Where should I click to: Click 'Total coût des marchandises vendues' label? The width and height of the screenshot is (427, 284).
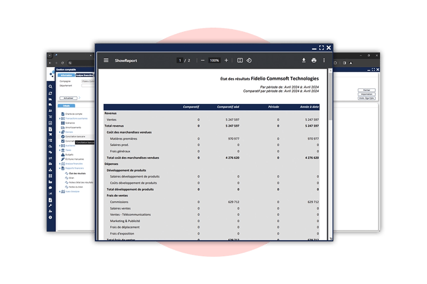pyautogui.click(x=133, y=158)
